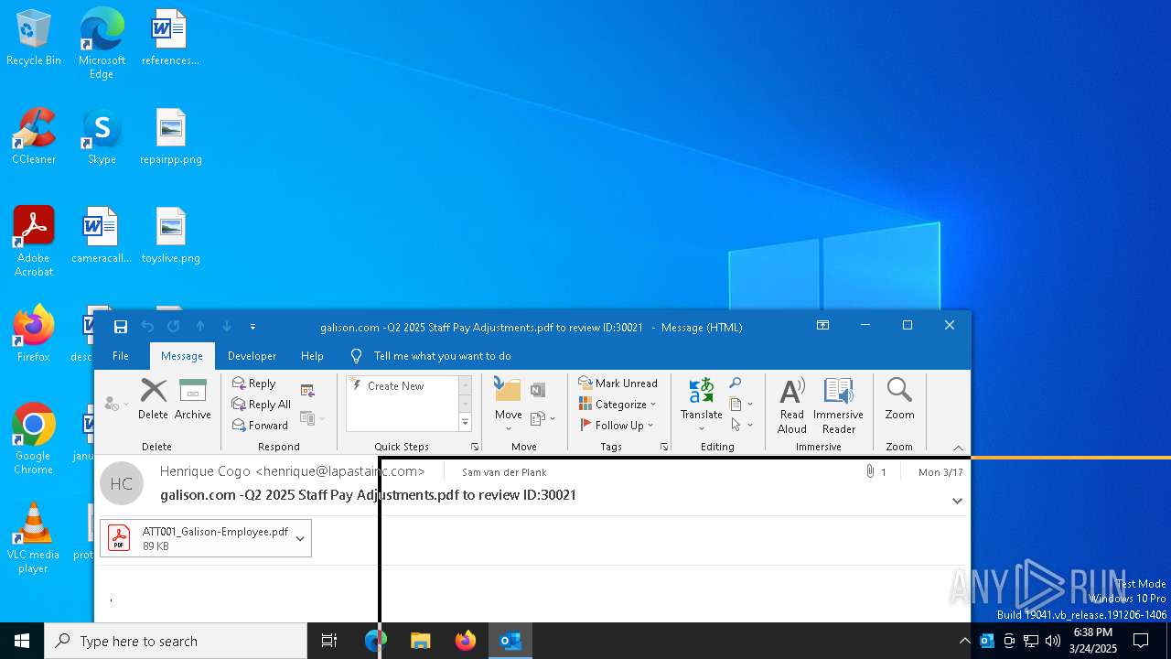The image size is (1171, 659).
Task: Open the attachment options dropdown arrow
Action: point(300,538)
